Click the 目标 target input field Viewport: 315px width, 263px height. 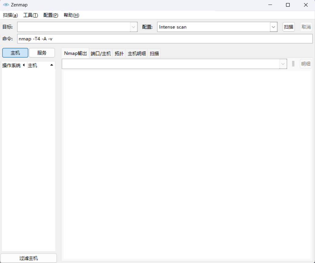click(74, 27)
